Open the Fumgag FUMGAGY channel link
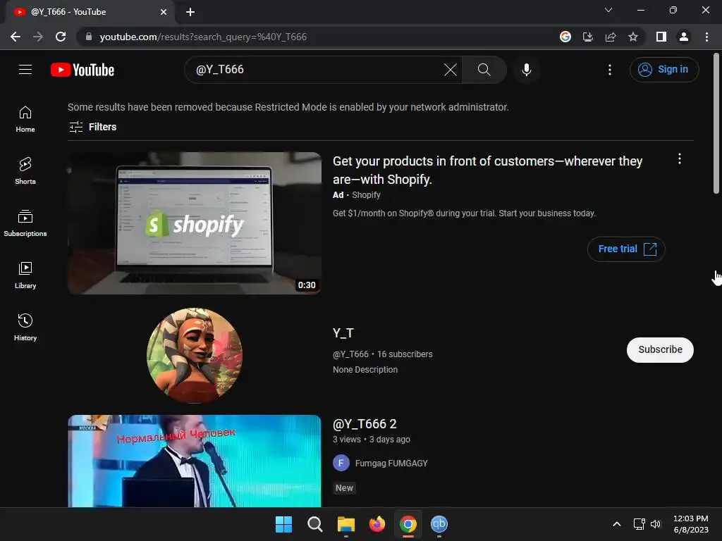722x541 pixels. (391, 464)
